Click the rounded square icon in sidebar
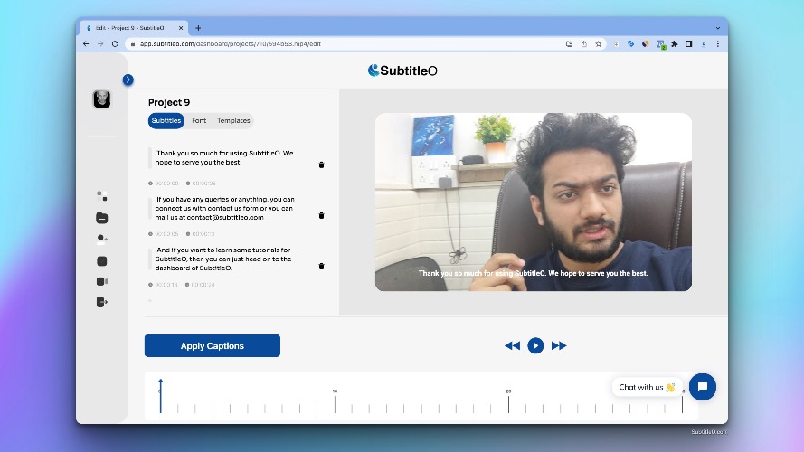The width and height of the screenshot is (804, 452). [x=102, y=261]
